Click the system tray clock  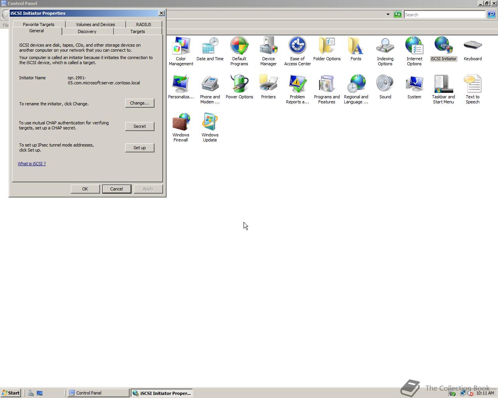pyautogui.click(x=485, y=393)
